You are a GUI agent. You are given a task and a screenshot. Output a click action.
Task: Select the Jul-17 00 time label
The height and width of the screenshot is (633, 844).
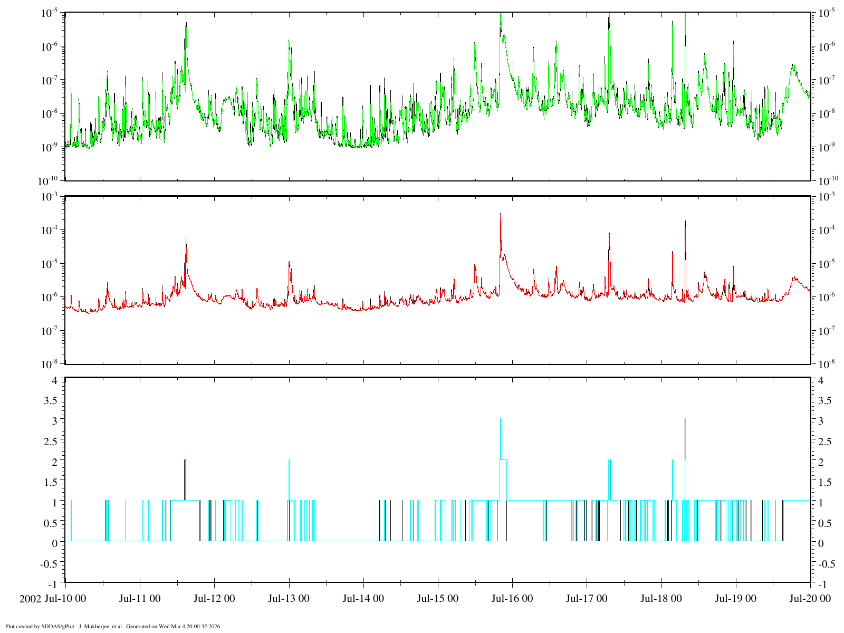[587, 598]
